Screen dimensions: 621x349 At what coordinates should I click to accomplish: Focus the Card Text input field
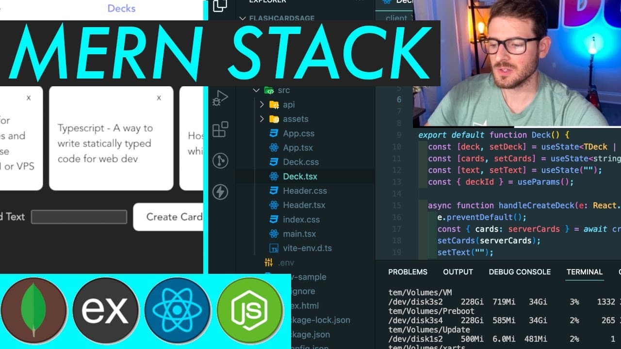[x=79, y=217]
